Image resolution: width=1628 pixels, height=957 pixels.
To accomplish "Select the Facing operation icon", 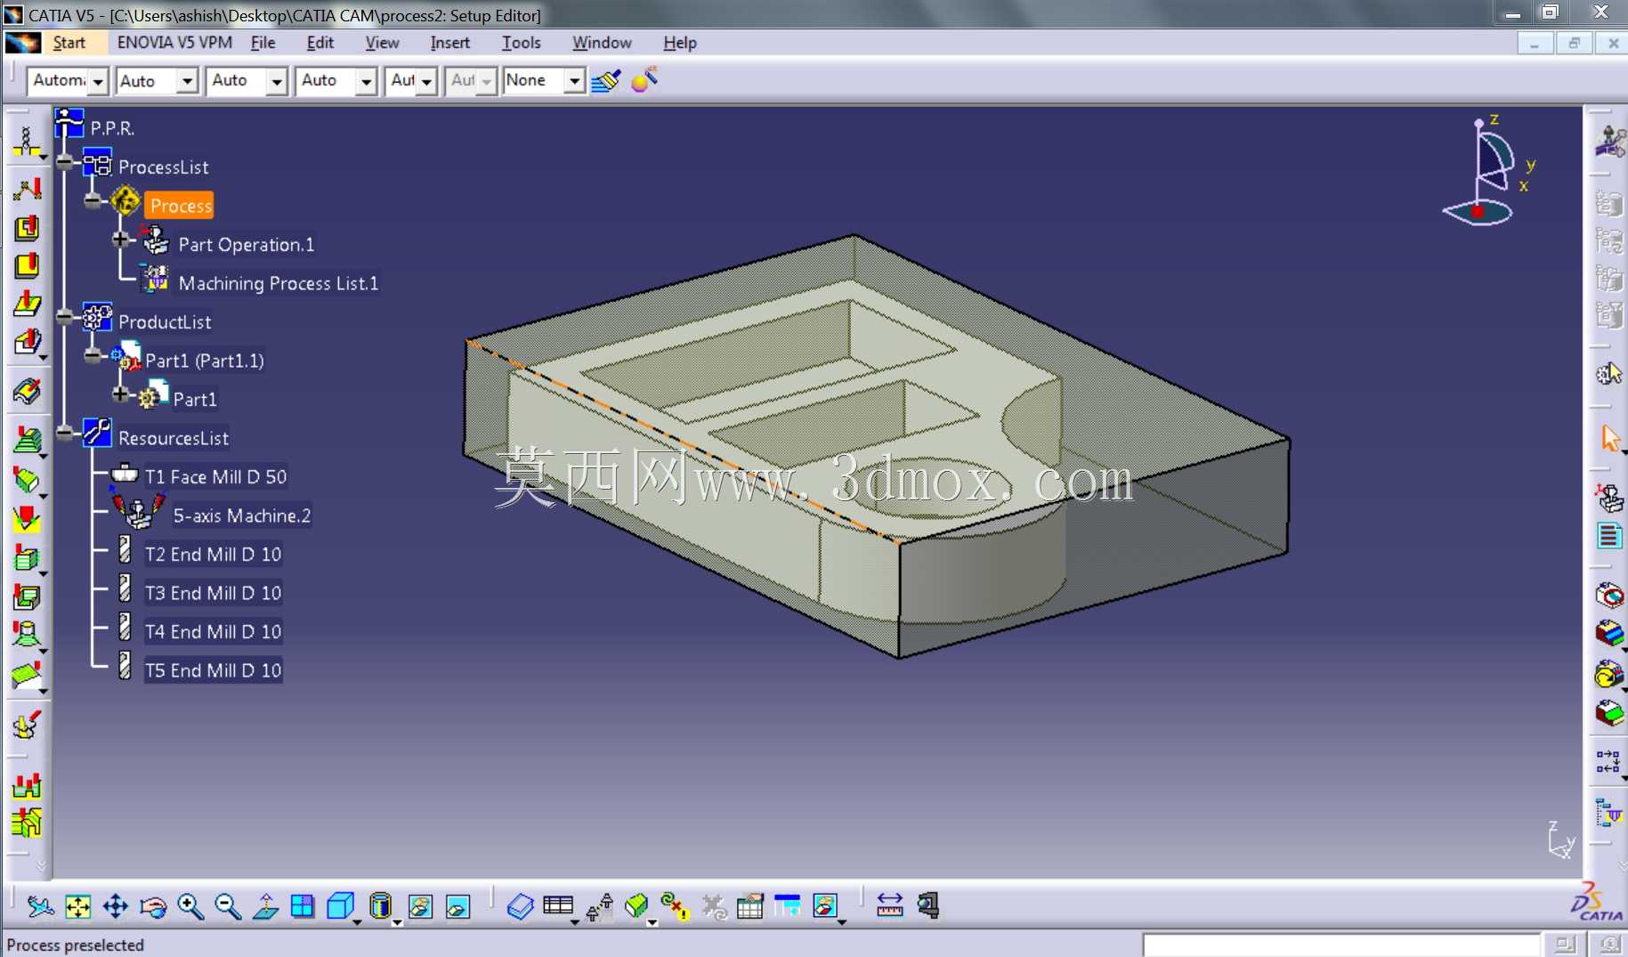I will click(27, 266).
